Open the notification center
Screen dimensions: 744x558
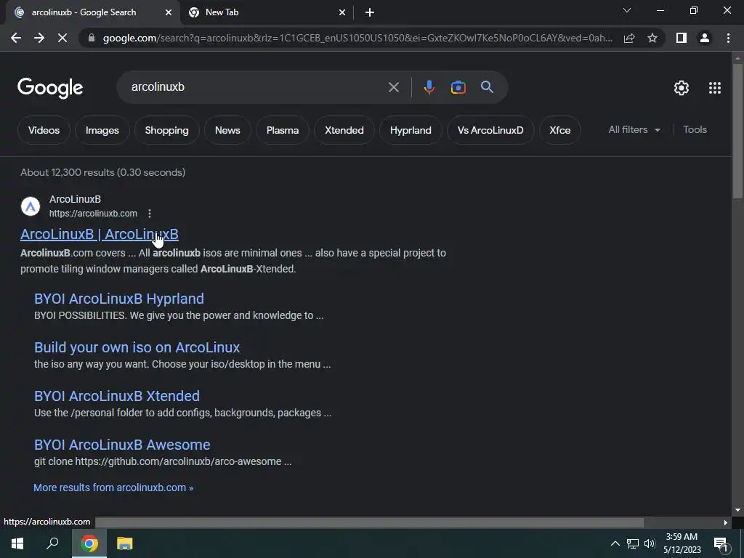click(x=721, y=544)
